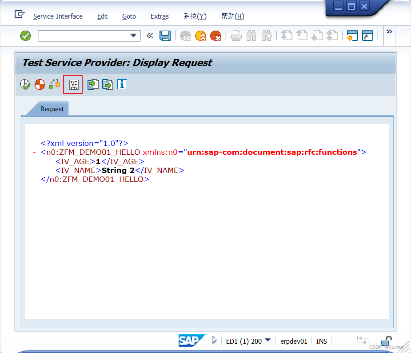Click the Execute with time measurement icon
The width and height of the screenshot is (411, 353).
(x=25, y=84)
